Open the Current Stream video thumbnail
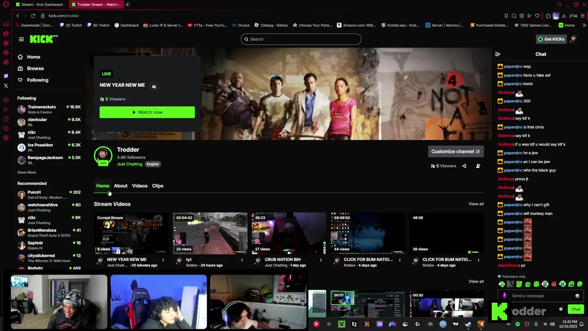This screenshot has width=588, height=331. [131, 233]
